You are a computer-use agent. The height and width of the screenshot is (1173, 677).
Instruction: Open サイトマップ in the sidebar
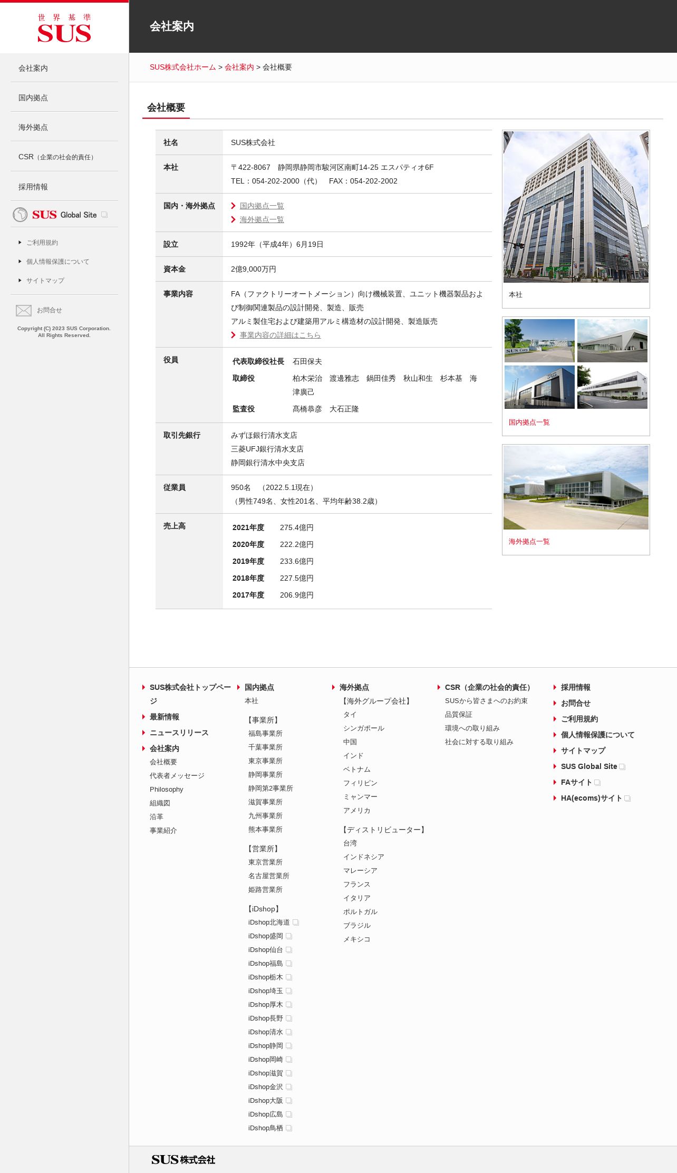45,281
